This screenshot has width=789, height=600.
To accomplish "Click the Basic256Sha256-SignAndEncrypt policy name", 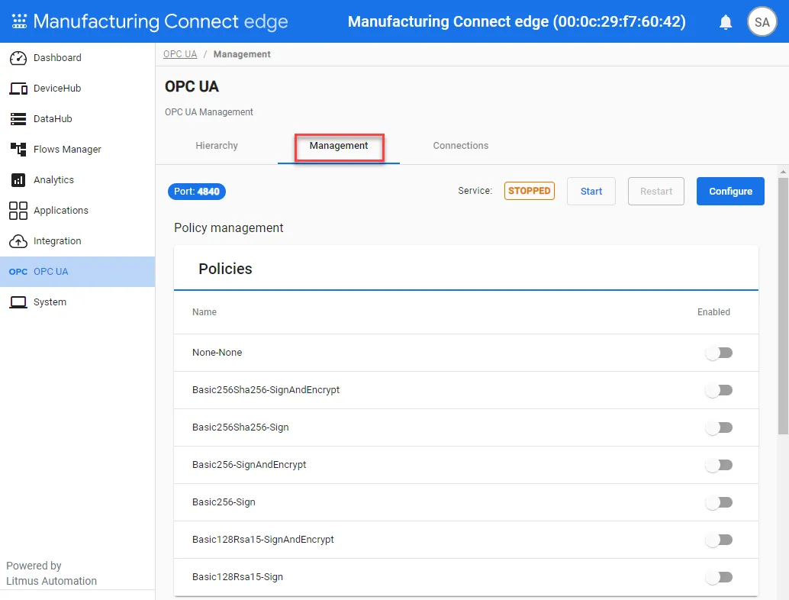I will [266, 390].
